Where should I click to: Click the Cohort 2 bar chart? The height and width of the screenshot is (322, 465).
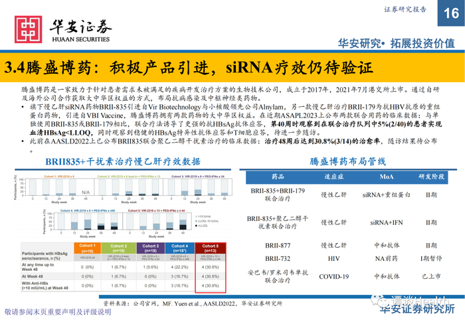coord(129,189)
